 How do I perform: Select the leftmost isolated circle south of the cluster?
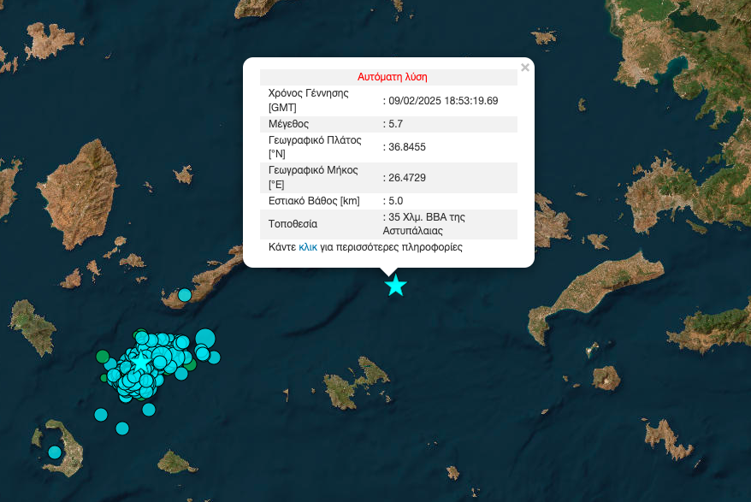101,414
